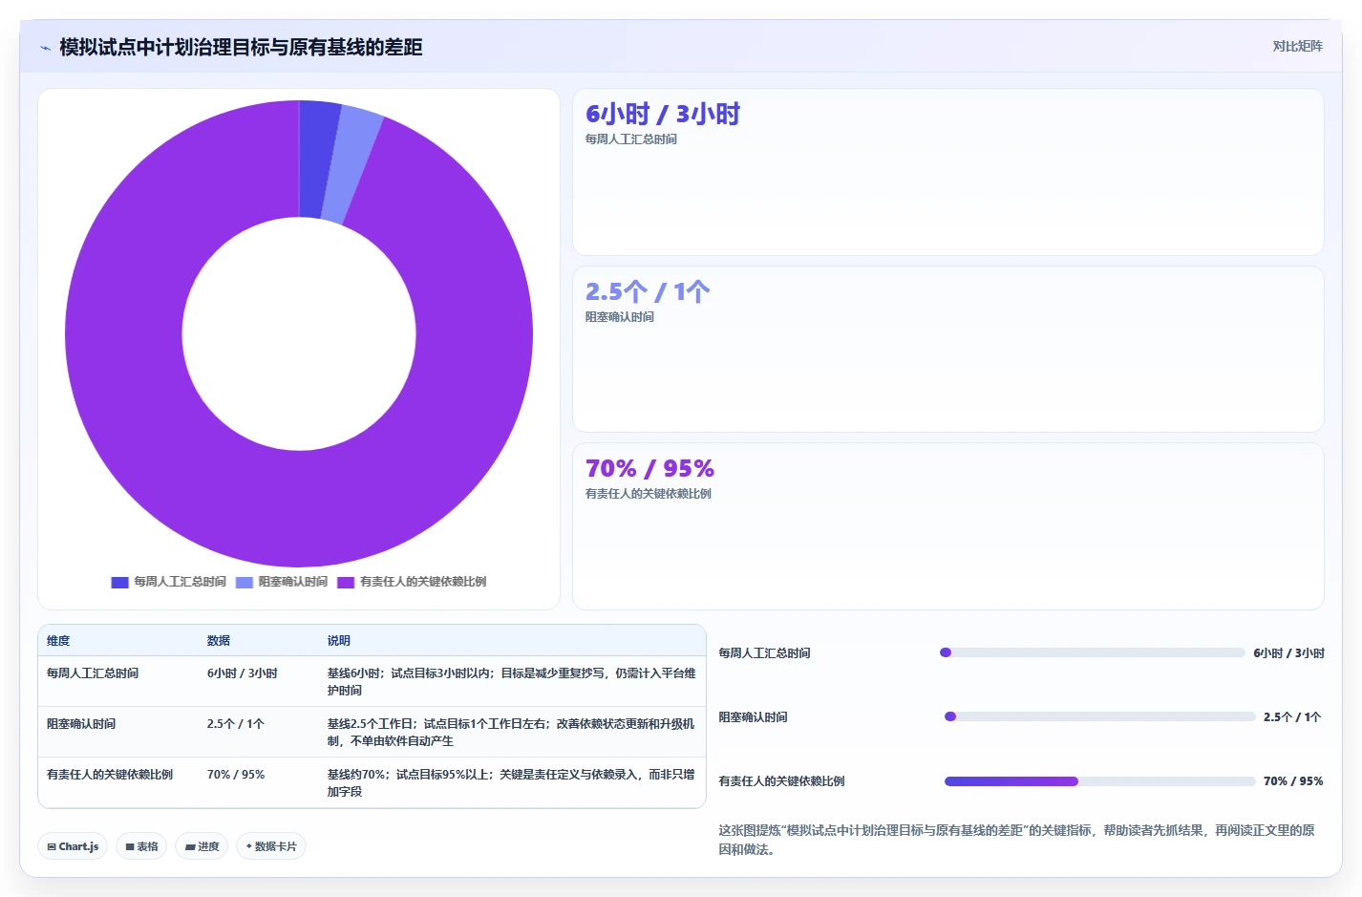The height and width of the screenshot is (897, 1362).
Task: Toggle the 每周人工汇总时间 legend swatch
Action: pyautogui.click(x=119, y=582)
